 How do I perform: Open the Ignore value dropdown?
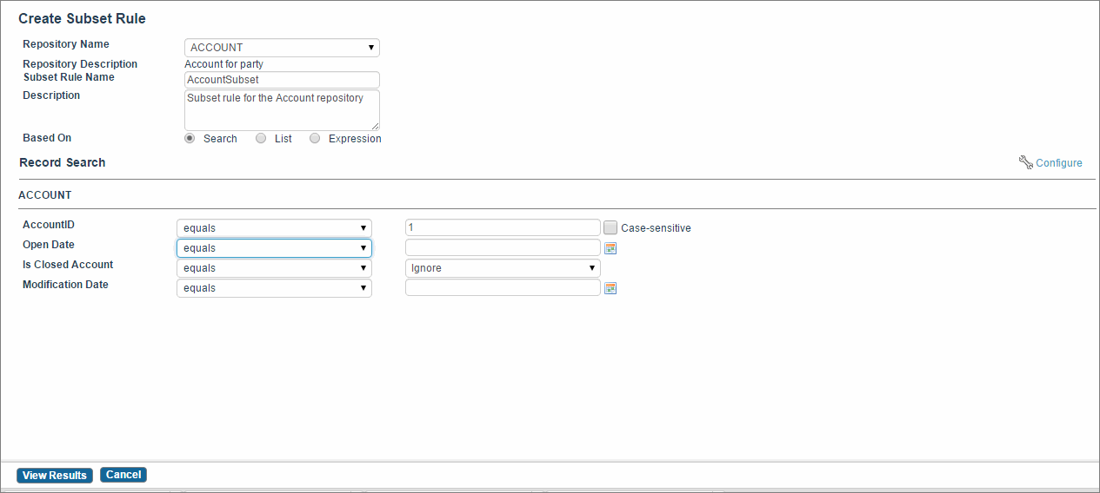(503, 268)
